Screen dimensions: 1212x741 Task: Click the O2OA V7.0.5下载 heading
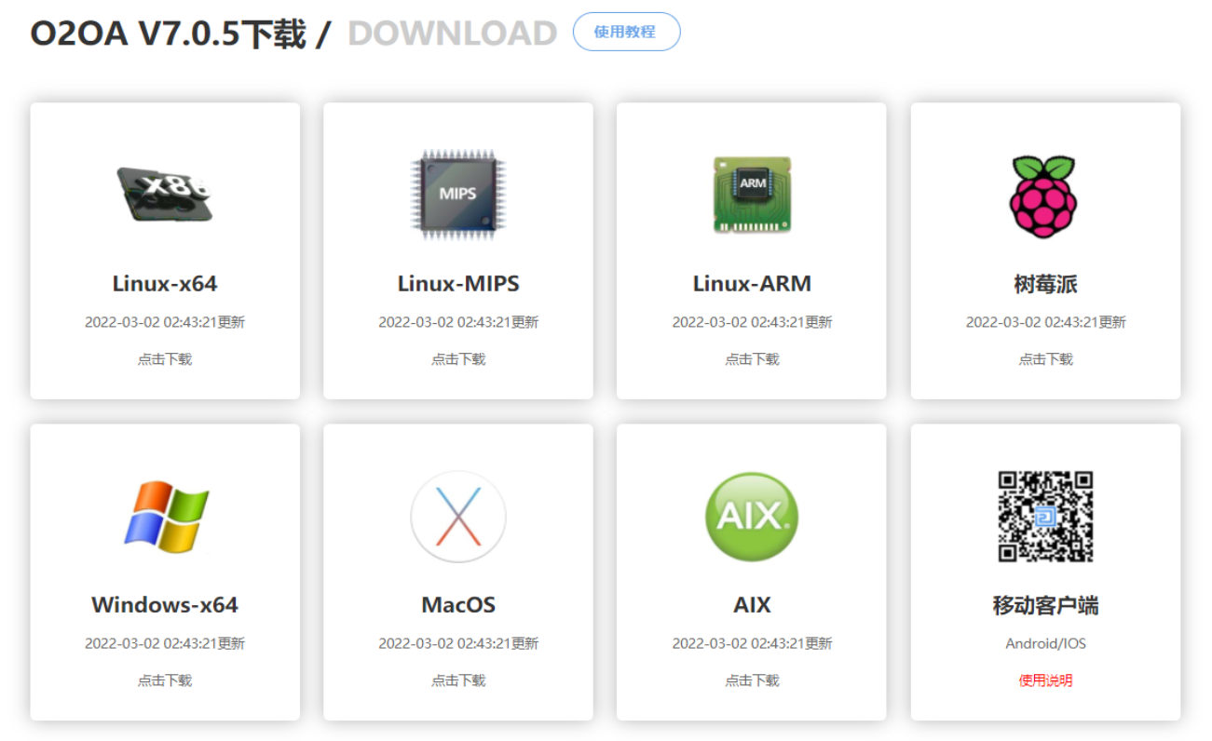[x=169, y=33]
